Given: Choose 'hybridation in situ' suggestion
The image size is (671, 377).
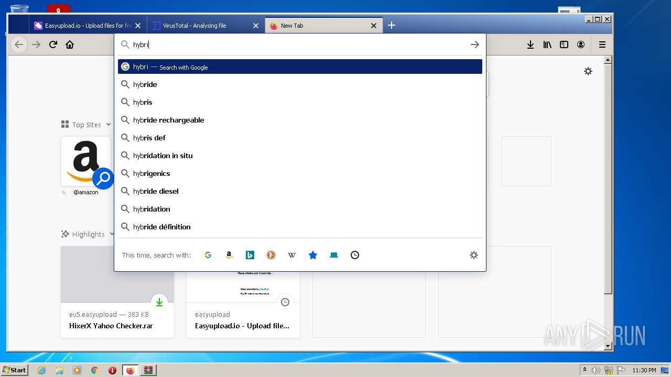Looking at the screenshot, I should coord(300,156).
